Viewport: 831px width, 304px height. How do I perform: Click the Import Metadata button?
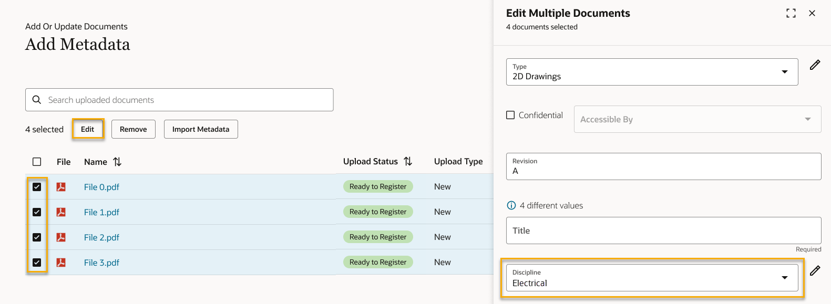[x=201, y=129]
